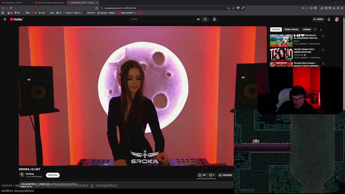Start voice search with the microphone
The image size is (345, 194).
click(214, 19)
